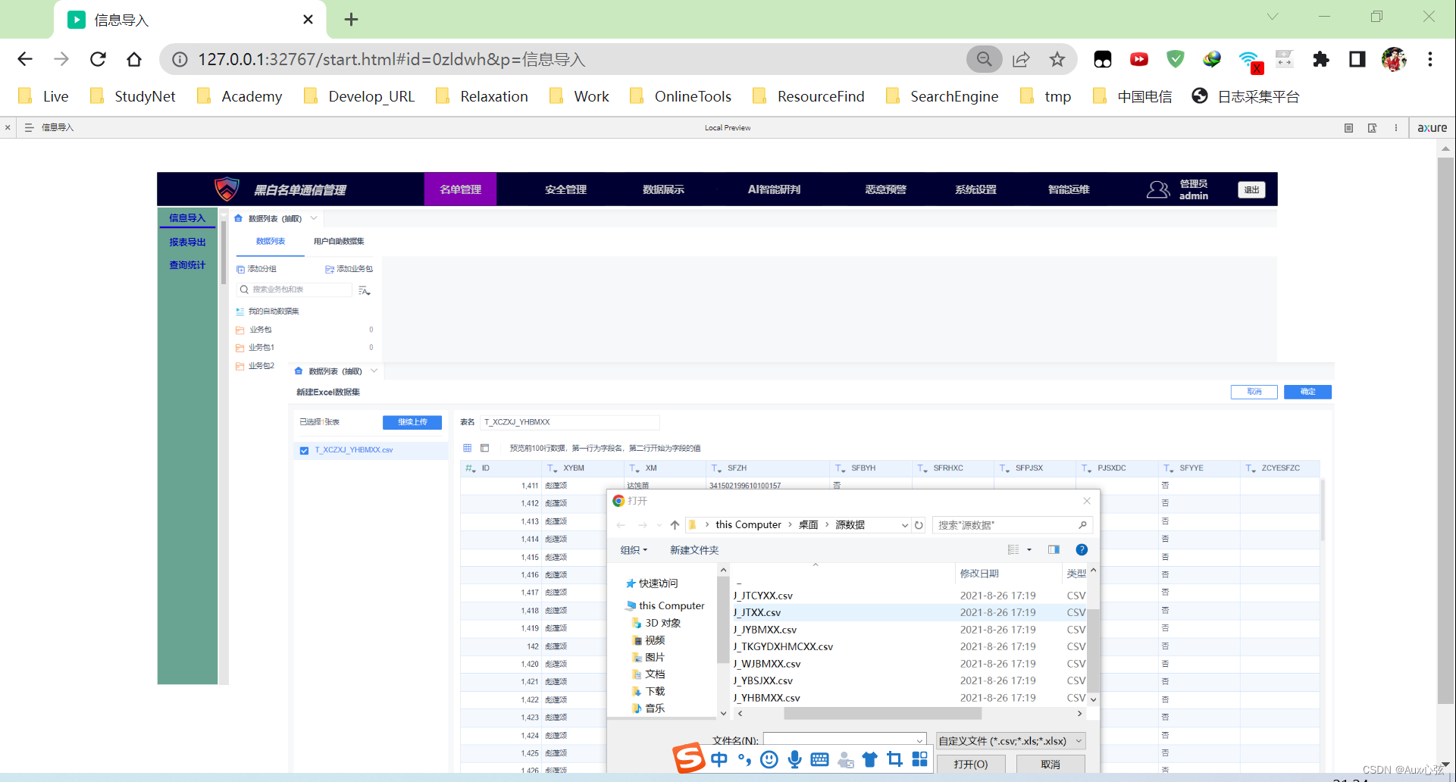This screenshot has height=782, width=1456.
Task: Click the grid preview icon above the data table
Action: coord(467,448)
